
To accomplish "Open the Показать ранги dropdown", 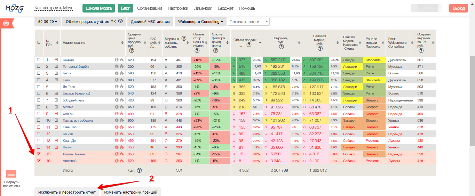I will (248, 22).
